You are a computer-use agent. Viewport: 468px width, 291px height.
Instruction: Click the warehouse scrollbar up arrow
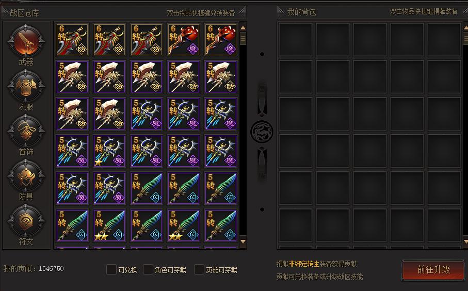pos(243,27)
